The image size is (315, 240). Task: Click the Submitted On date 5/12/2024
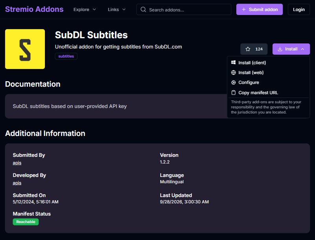pos(35,202)
